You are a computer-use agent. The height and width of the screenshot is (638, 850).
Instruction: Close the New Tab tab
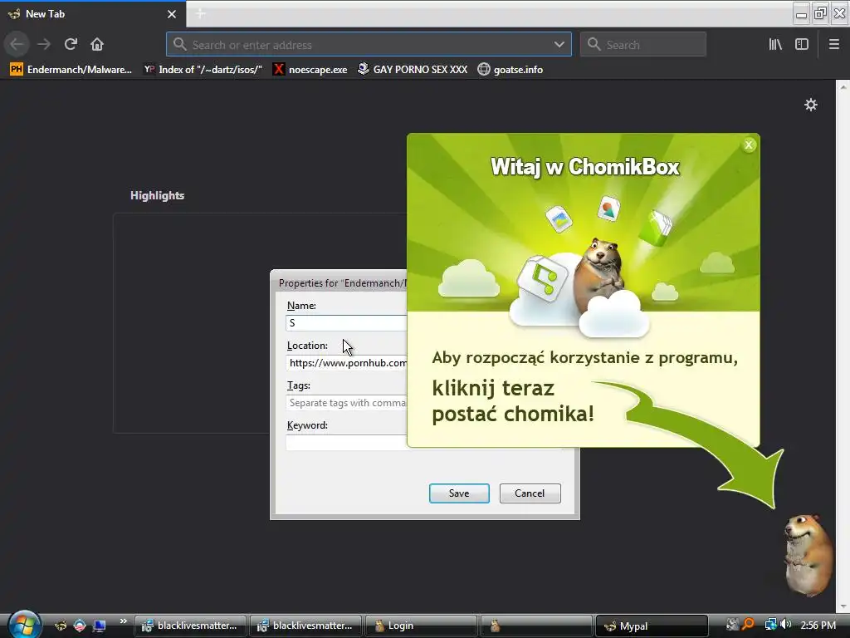pyautogui.click(x=172, y=14)
